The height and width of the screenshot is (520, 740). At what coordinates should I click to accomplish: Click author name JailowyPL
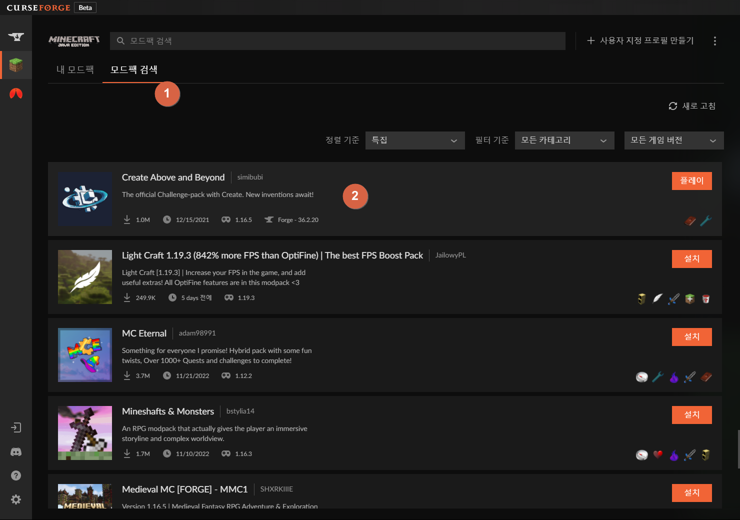450,255
